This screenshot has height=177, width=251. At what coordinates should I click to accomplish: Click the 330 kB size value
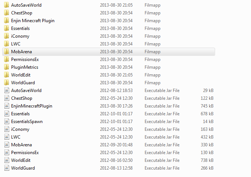pos(207,145)
